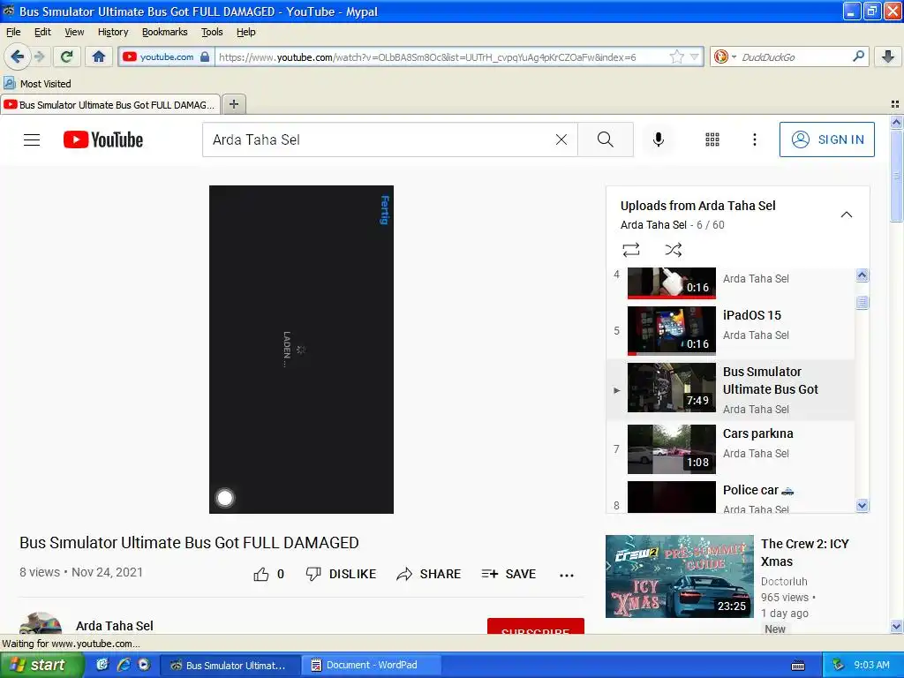Open the Help menu

tap(245, 32)
